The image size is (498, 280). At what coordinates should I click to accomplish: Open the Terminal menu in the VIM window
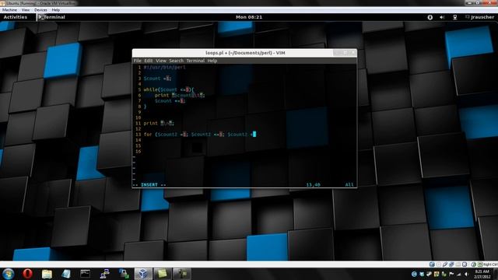pos(195,61)
